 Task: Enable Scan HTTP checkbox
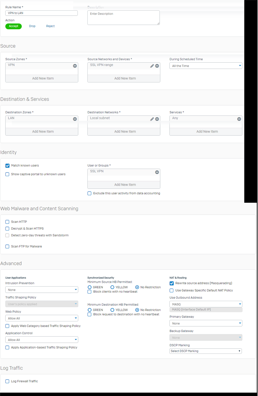8,222
